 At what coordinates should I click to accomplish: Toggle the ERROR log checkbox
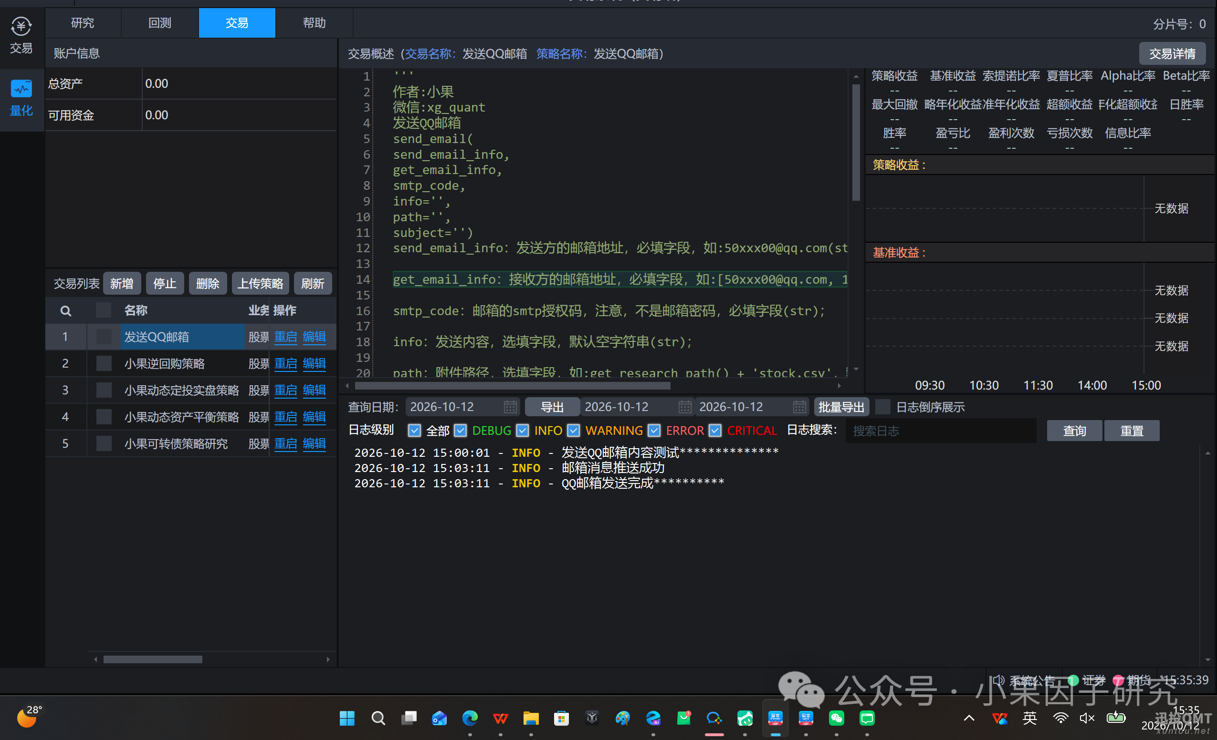pyautogui.click(x=654, y=431)
